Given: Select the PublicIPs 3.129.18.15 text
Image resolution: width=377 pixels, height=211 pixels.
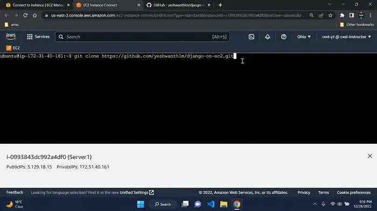Looking at the screenshot, I should tap(29, 167).
